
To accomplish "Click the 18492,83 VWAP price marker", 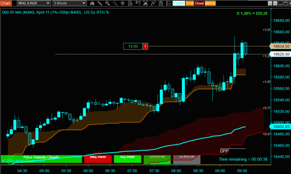I will point(280,127).
